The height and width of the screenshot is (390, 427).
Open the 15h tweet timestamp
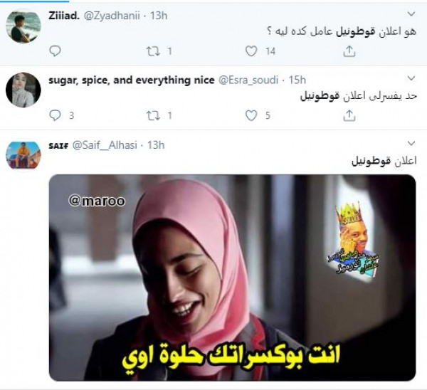click(297, 80)
